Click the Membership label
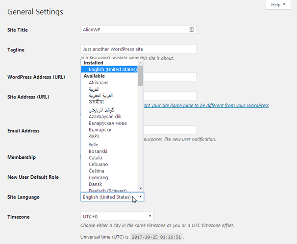This screenshot has width=297, height=244. (22, 157)
